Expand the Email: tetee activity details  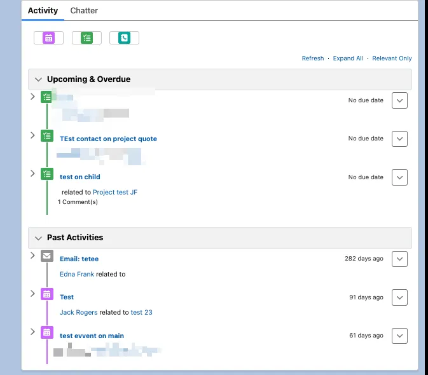coord(32,256)
